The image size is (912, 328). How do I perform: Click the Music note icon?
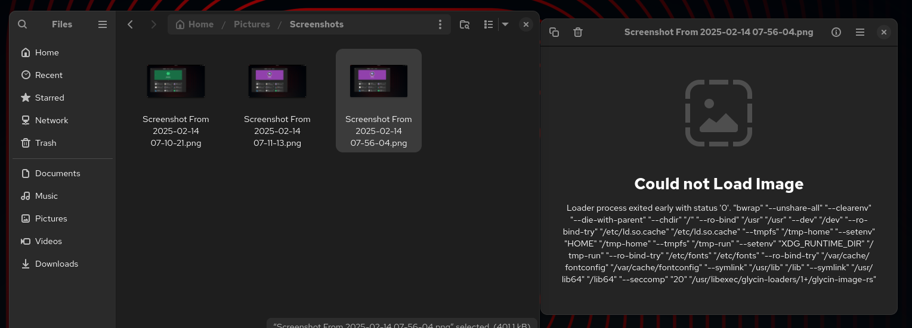click(26, 196)
